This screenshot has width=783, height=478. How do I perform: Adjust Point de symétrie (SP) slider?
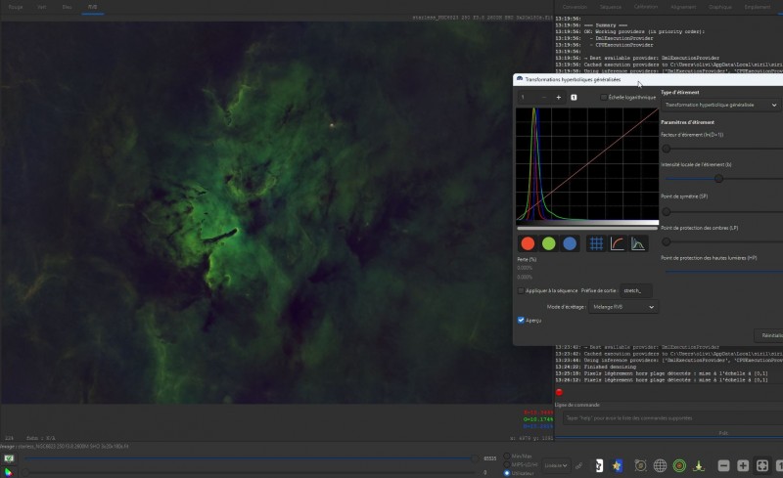(x=667, y=211)
